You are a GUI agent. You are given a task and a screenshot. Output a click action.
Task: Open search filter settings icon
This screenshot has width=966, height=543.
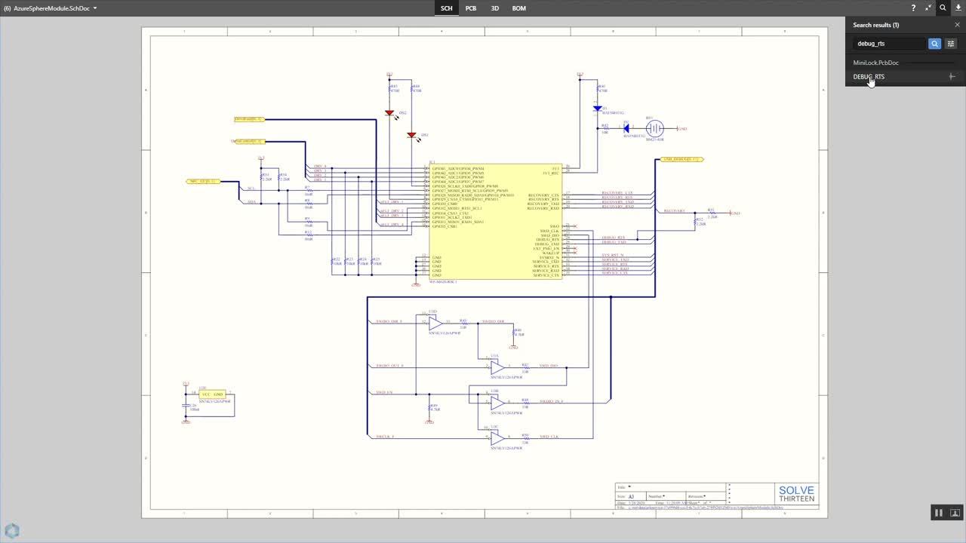tap(951, 44)
